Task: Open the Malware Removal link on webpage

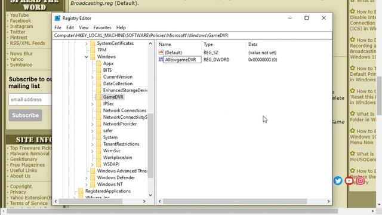Action: point(29,153)
